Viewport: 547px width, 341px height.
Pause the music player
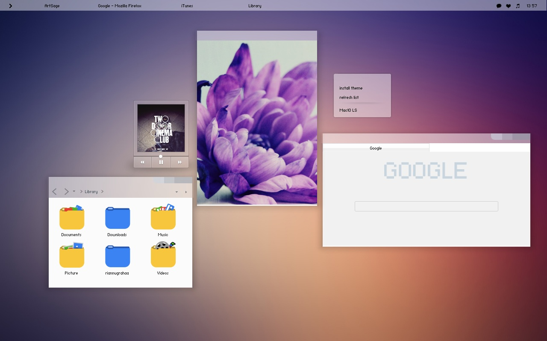161,162
